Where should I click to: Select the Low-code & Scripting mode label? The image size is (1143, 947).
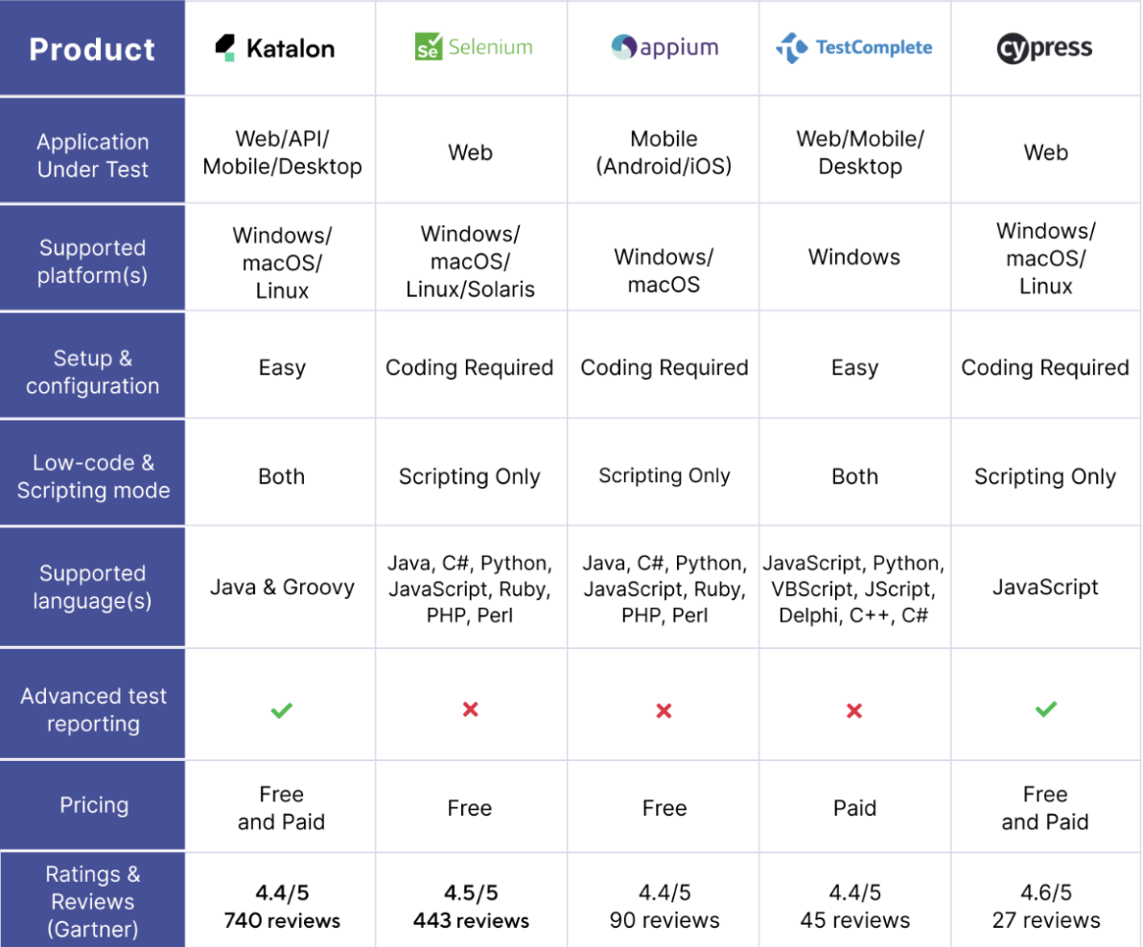pos(93,476)
